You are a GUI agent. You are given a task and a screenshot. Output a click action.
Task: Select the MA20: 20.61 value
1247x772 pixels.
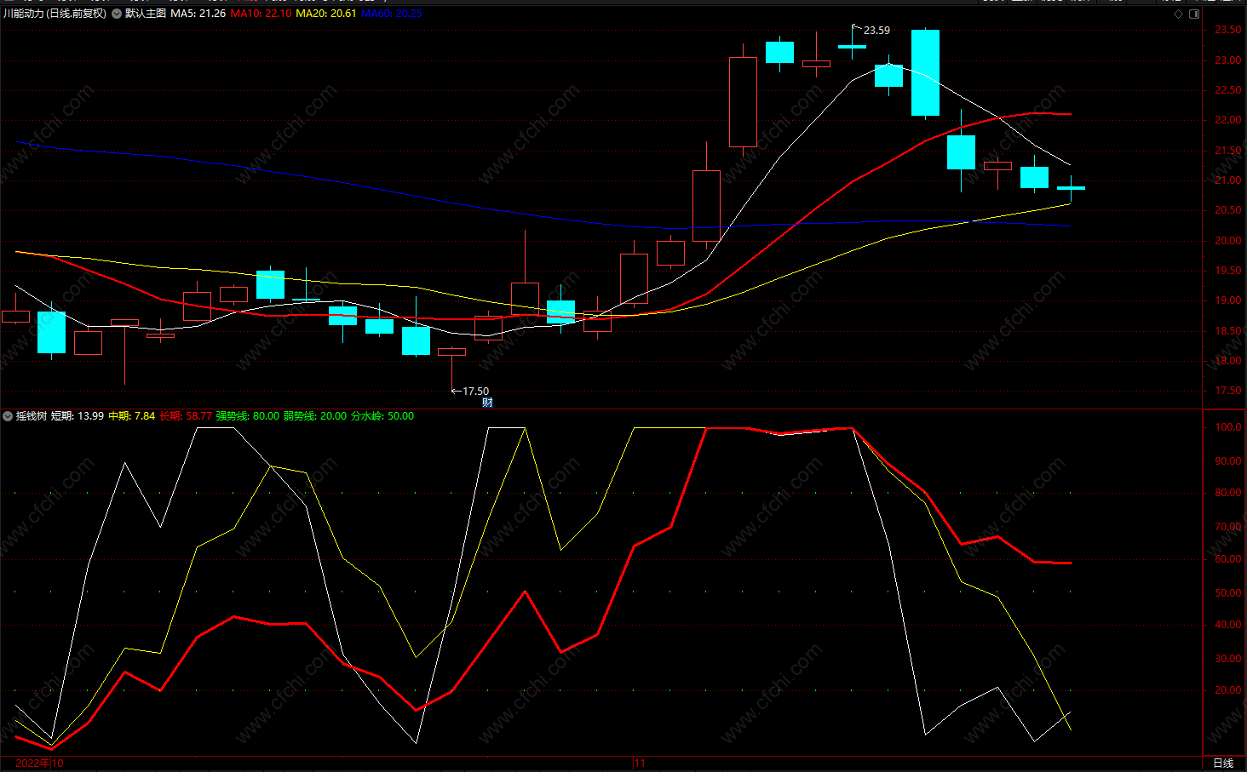[x=326, y=14]
